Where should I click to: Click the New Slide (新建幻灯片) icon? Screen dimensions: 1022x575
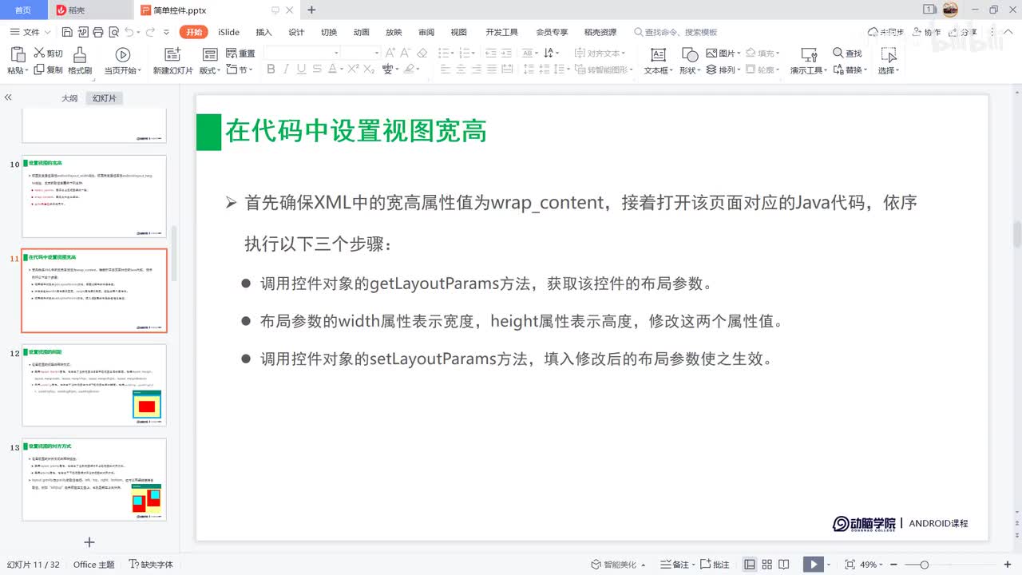[172, 54]
